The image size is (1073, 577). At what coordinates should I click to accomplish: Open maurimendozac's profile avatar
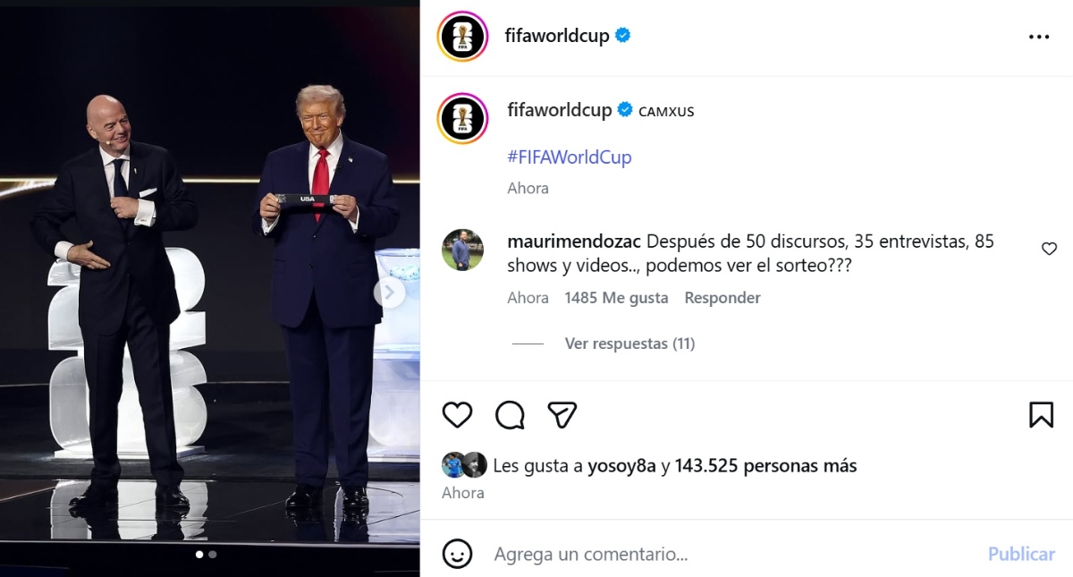pyautogui.click(x=462, y=250)
